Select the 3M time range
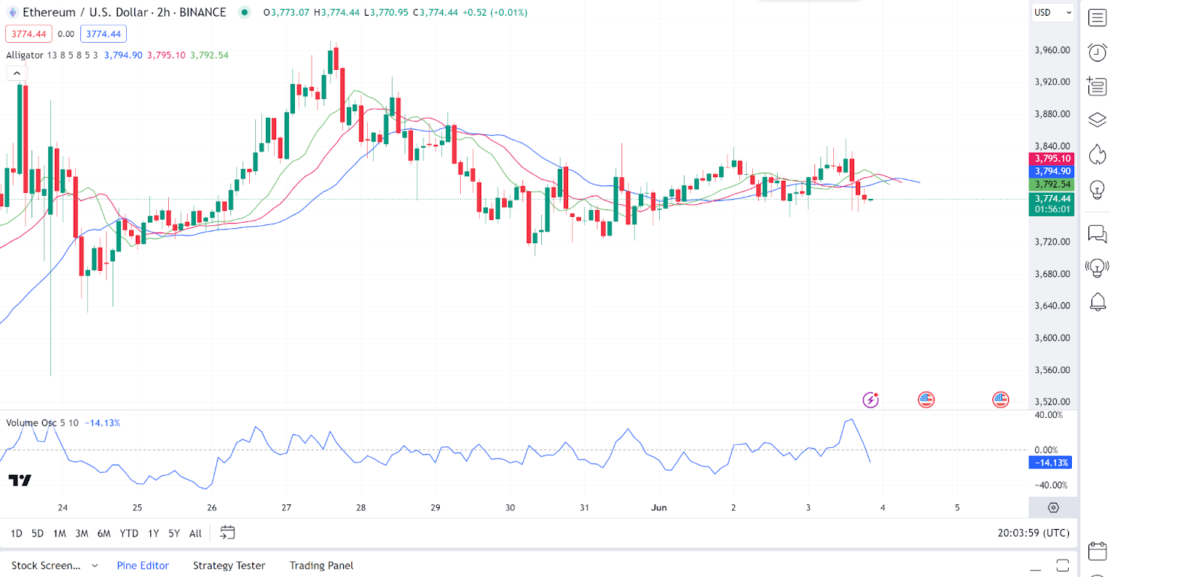 click(82, 533)
